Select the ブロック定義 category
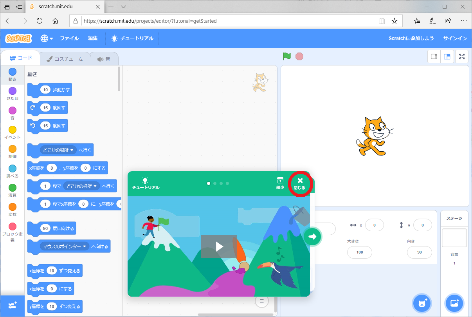Image resolution: width=472 pixels, height=317 pixels. point(13,232)
